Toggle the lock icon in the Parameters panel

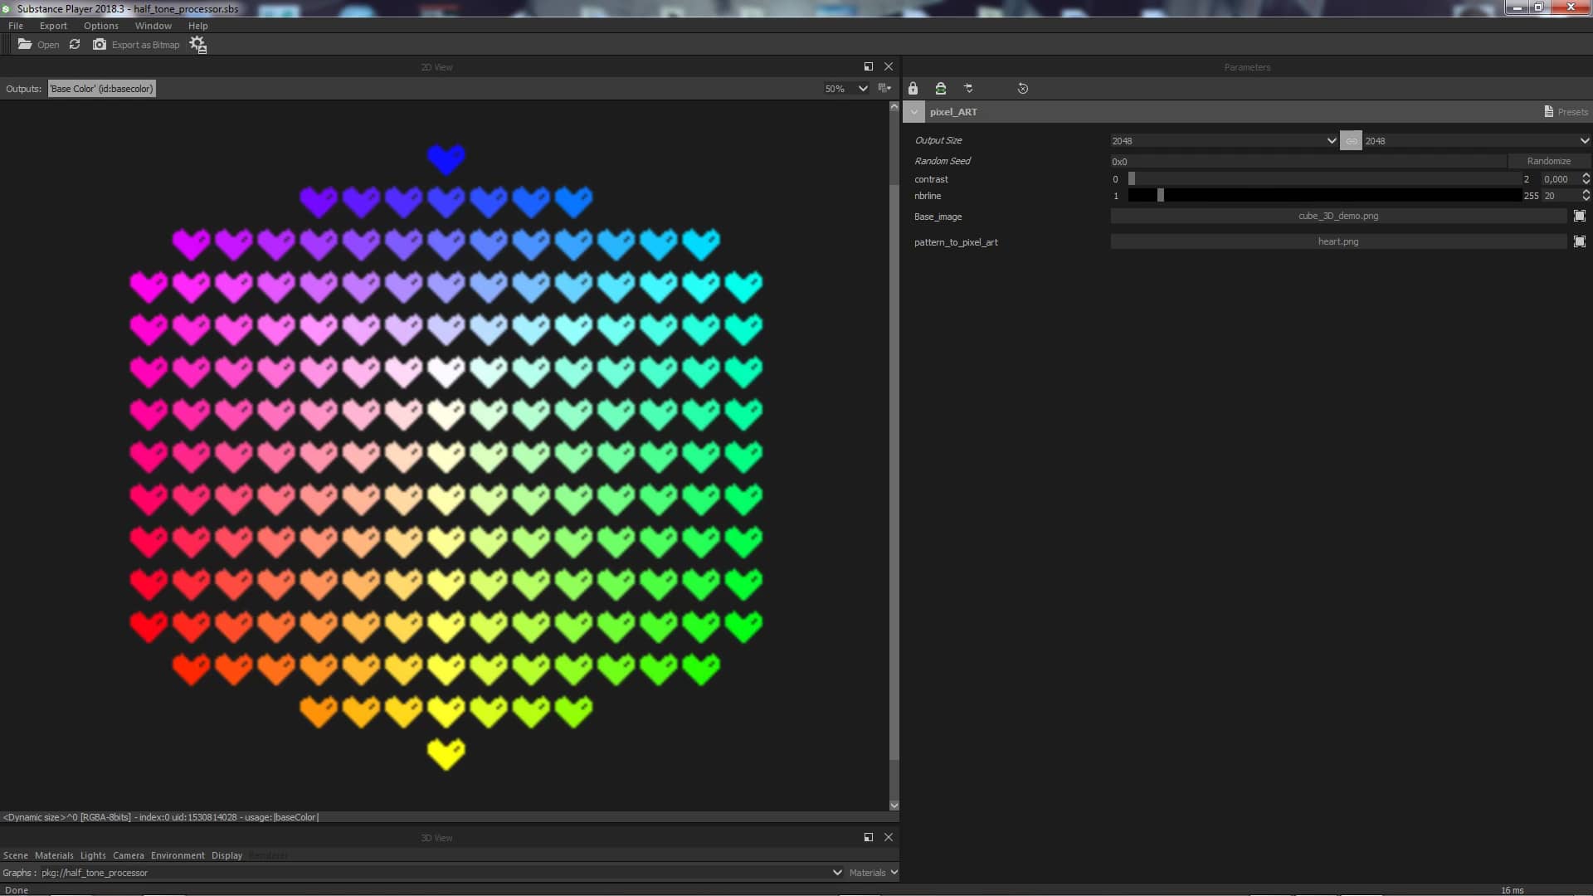(x=913, y=88)
